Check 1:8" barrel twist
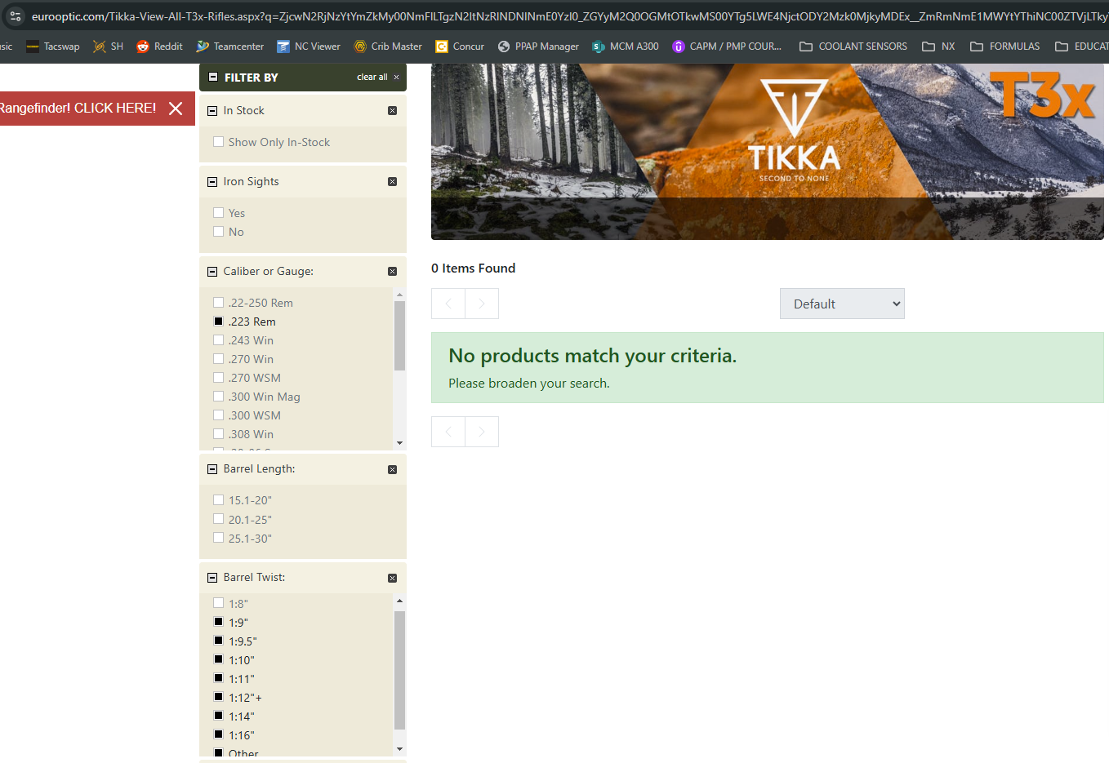Screen dimensions: 1109x763 pyautogui.click(x=218, y=603)
